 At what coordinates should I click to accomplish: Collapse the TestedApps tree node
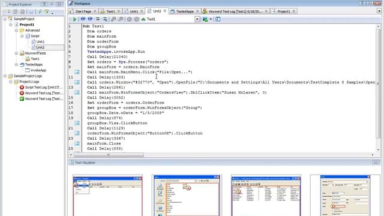tap(16, 64)
